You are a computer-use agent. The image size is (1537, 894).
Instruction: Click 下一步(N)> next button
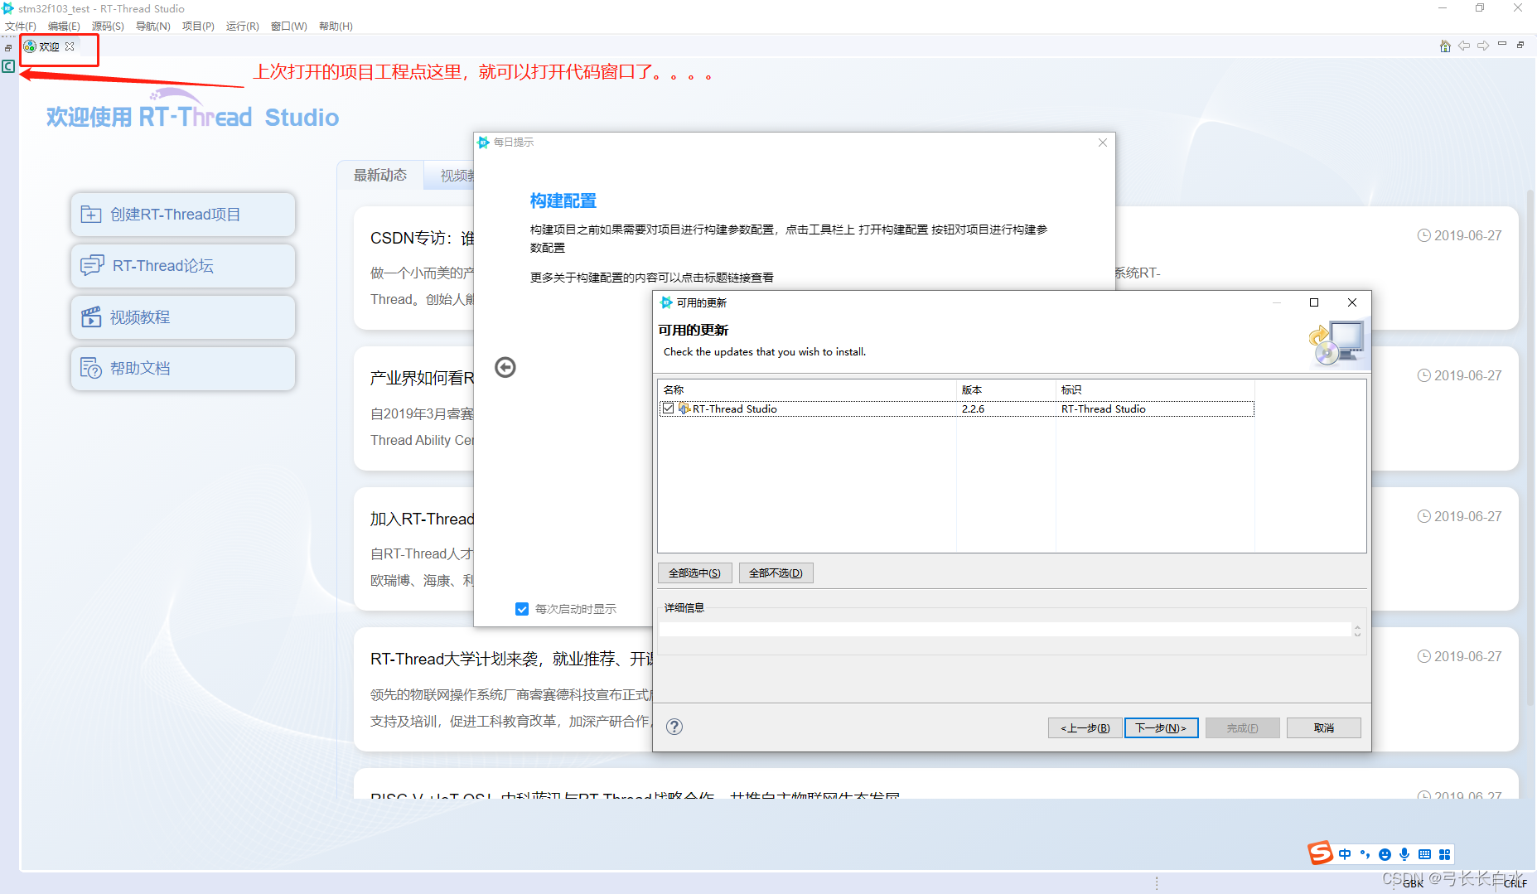[x=1161, y=727]
